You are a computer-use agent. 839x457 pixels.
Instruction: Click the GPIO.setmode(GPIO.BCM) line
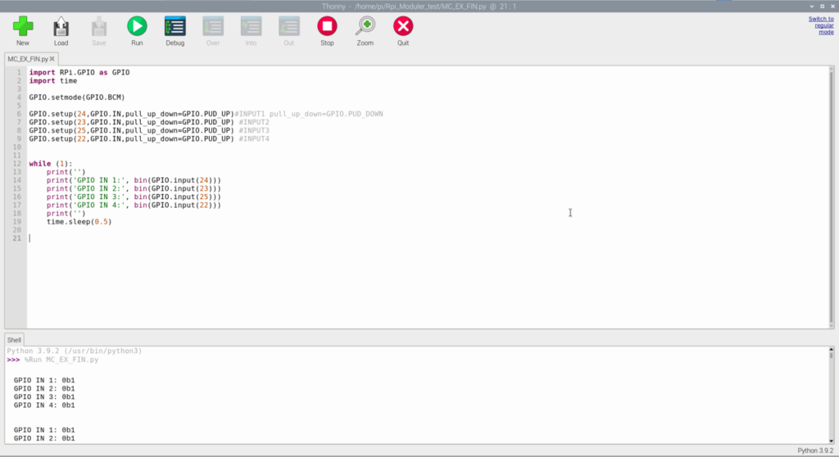tap(76, 97)
